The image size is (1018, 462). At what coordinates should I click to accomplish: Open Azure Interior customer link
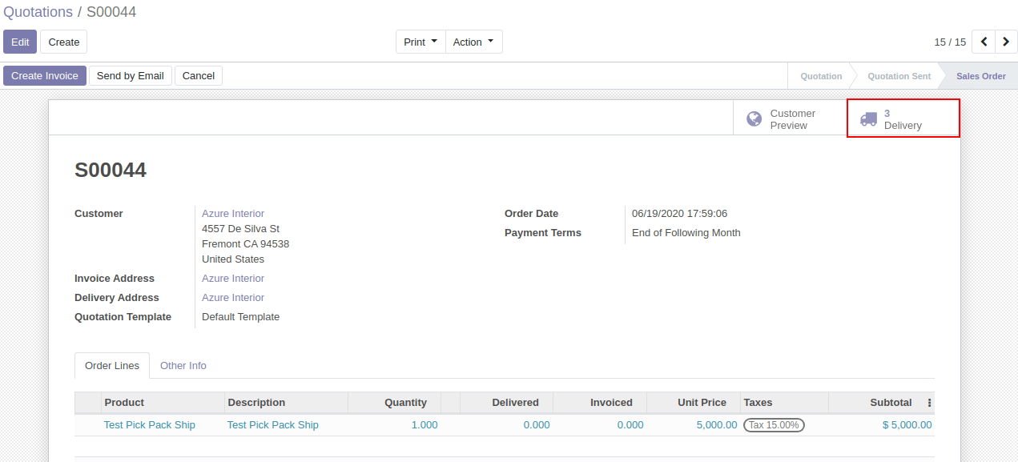pos(233,214)
